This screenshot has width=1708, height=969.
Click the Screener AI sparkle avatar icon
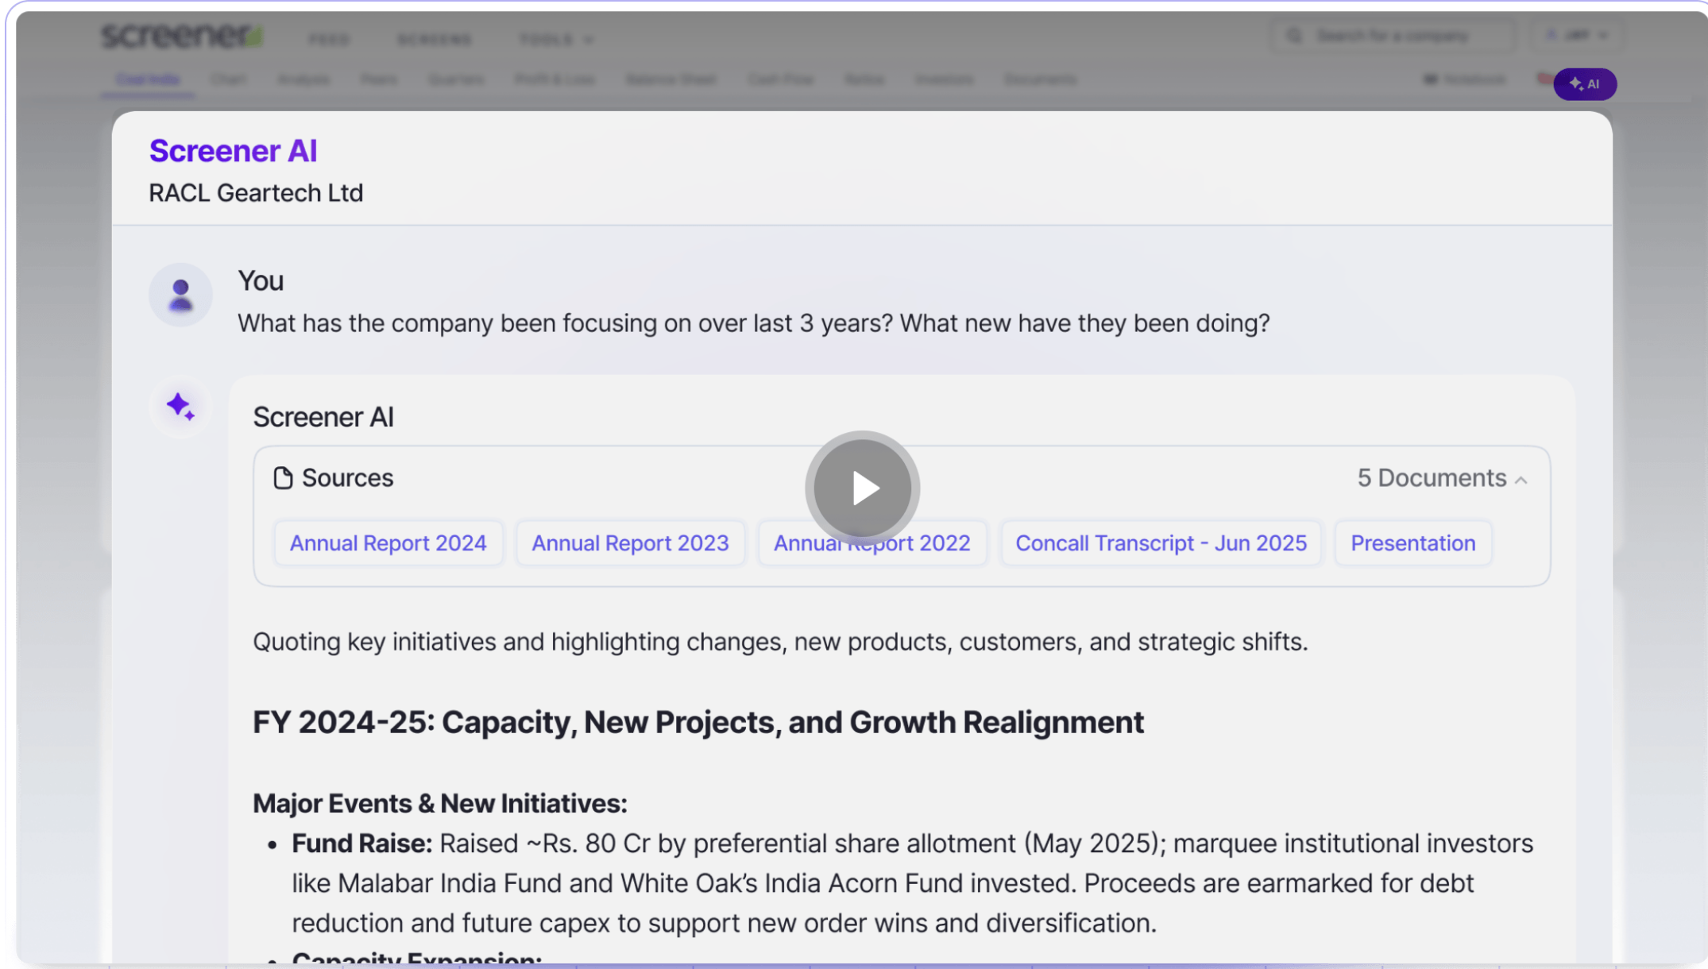pos(180,407)
